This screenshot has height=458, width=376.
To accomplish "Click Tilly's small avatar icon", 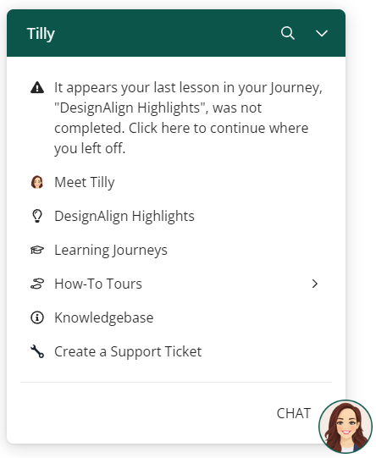I will coord(37,182).
